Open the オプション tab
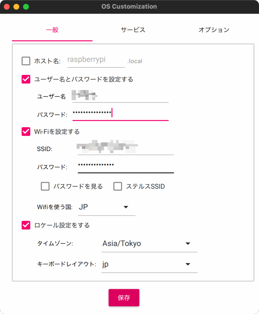This screenshot has width=259, height=314. (x=214, y=30)
